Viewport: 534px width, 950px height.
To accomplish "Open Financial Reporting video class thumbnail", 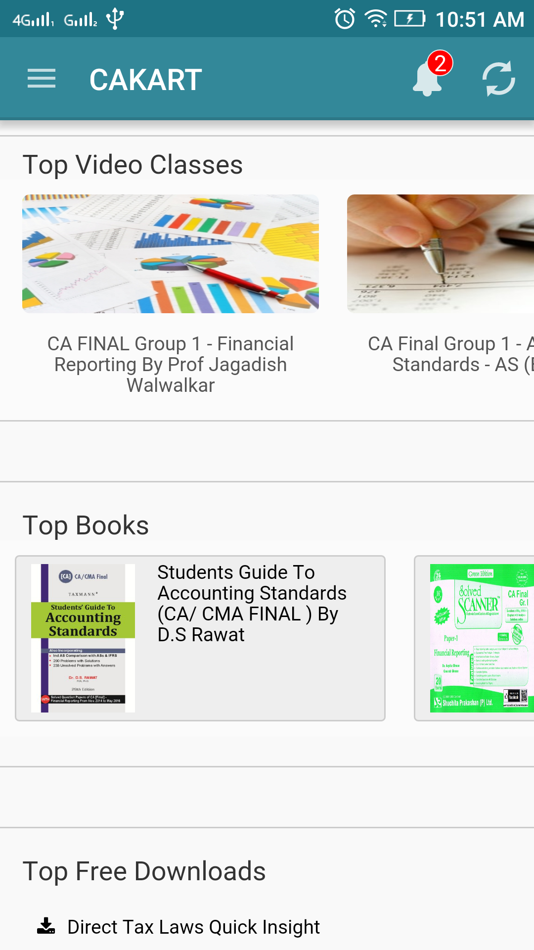I will (x=171, y=254).
